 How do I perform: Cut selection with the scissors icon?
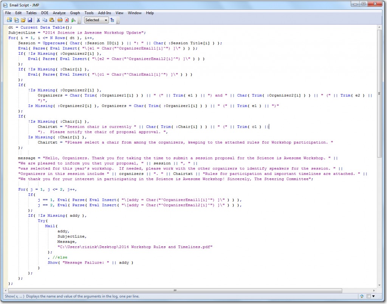coord(38,20)
